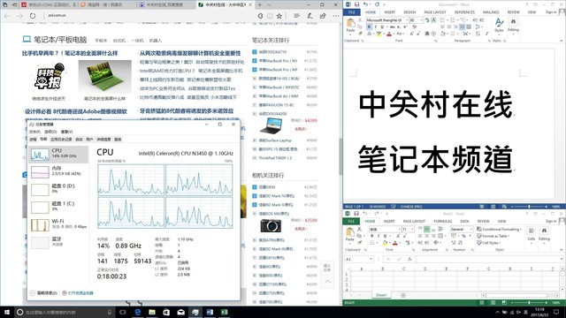The image size is (566, 318).
Task: Add the page to Edge favorites via the star
Action: click(x=279, y=16)
